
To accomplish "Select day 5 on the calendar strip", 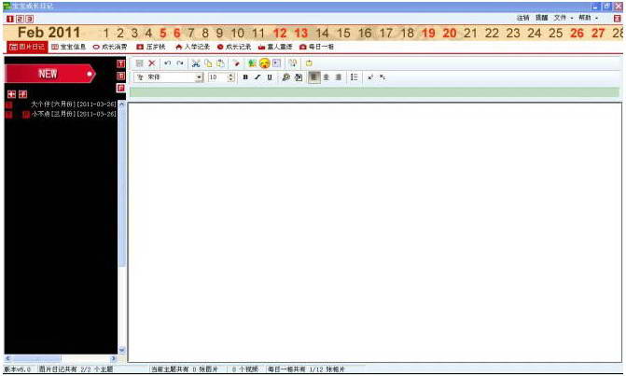I will [163, 34].
